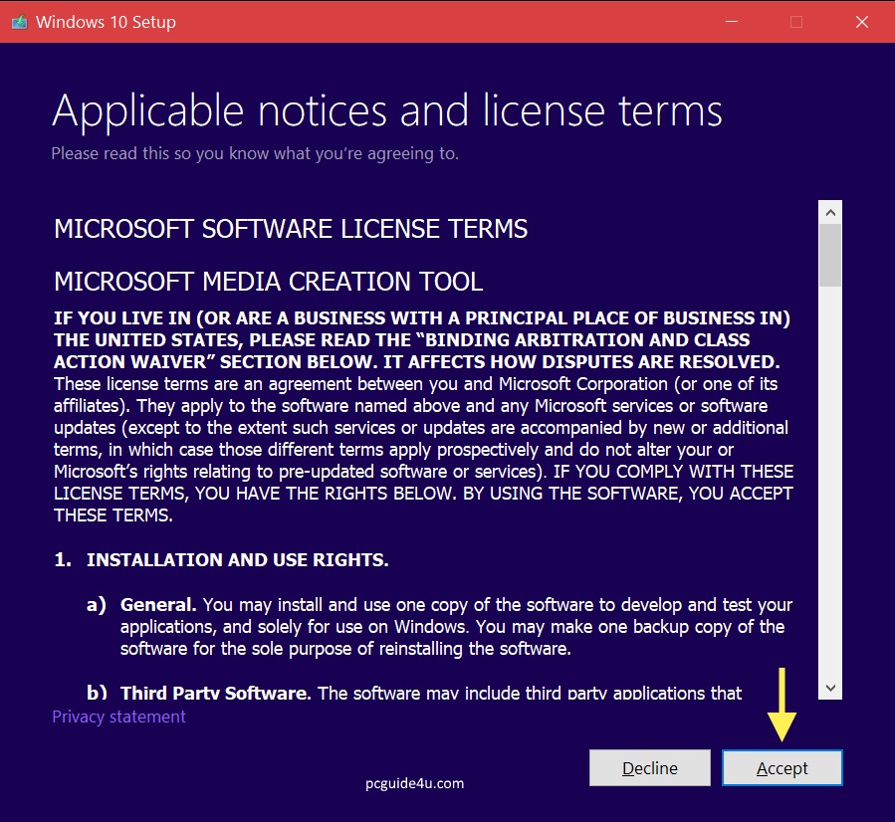The width and height of the screenshot is (895, 822).
Task: Click the "Windows 10 Setup" title bar text
Action: point(106,22)
